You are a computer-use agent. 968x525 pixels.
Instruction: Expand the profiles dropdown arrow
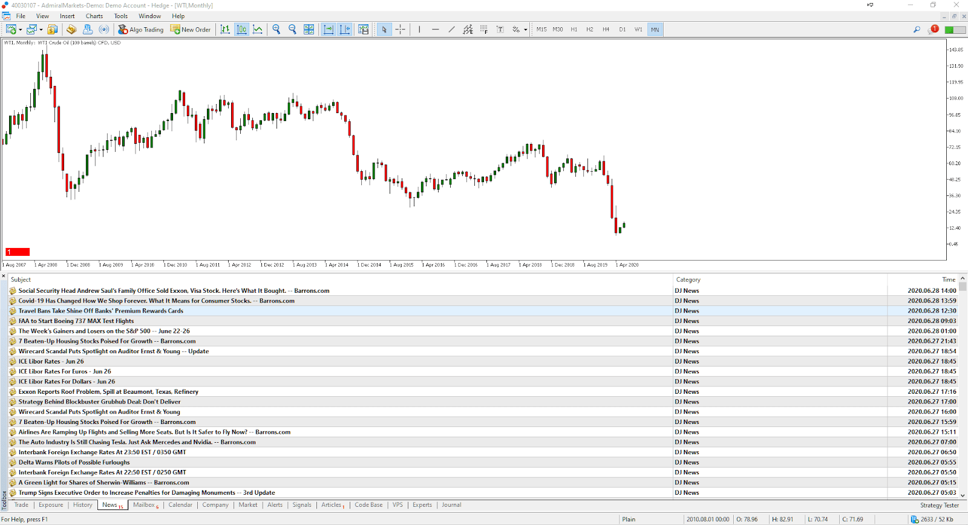pyautogui.click(x=41, y=30)
